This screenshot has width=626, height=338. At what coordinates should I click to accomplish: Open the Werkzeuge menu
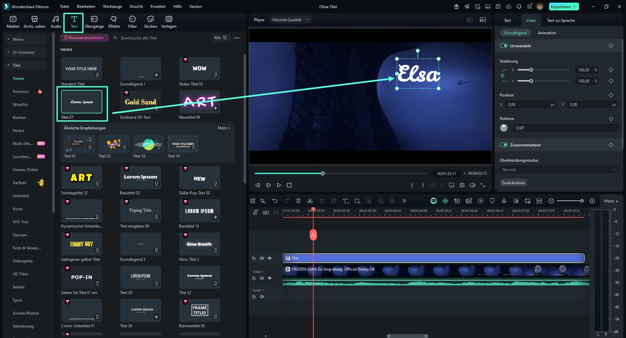112,7
